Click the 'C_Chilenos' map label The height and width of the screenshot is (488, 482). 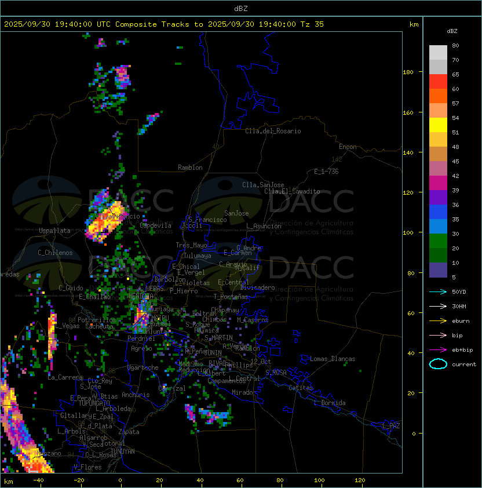pos(55,253)
